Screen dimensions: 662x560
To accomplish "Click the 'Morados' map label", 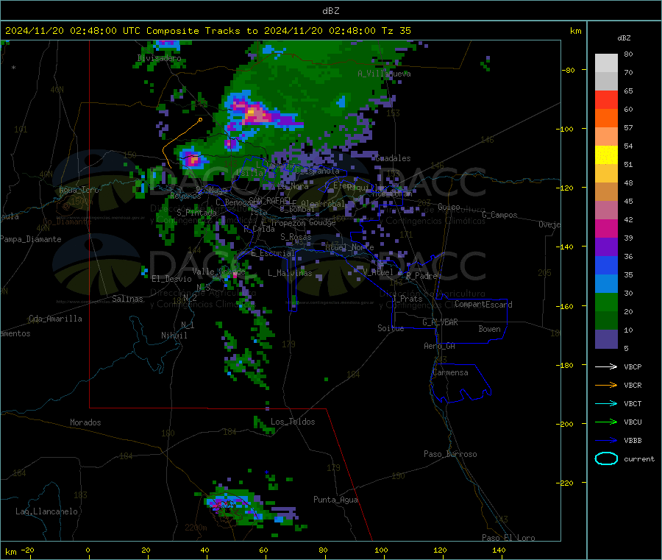I will [85, 422].
